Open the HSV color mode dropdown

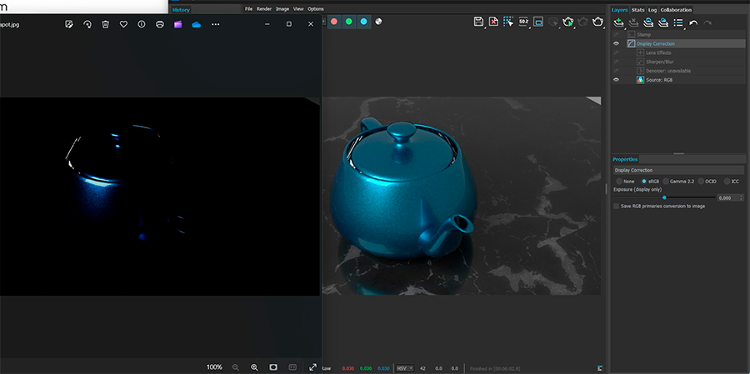tap(404, 367)
